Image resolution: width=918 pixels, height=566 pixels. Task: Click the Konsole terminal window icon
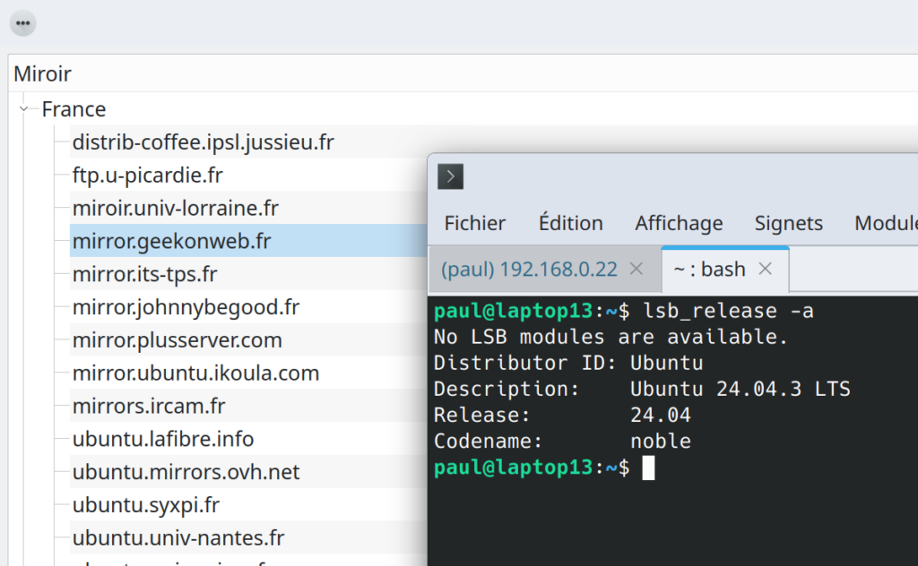[450, 176]
